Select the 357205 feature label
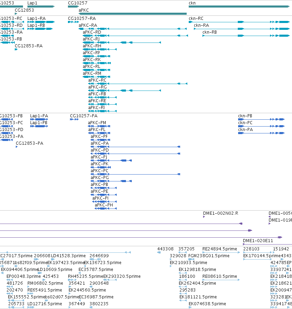The width and height of the screenshot is (292, 309). pyautogui.click(x=187, y=249)
